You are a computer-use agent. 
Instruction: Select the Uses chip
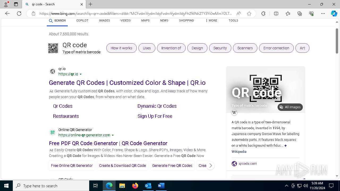[147, 48]
